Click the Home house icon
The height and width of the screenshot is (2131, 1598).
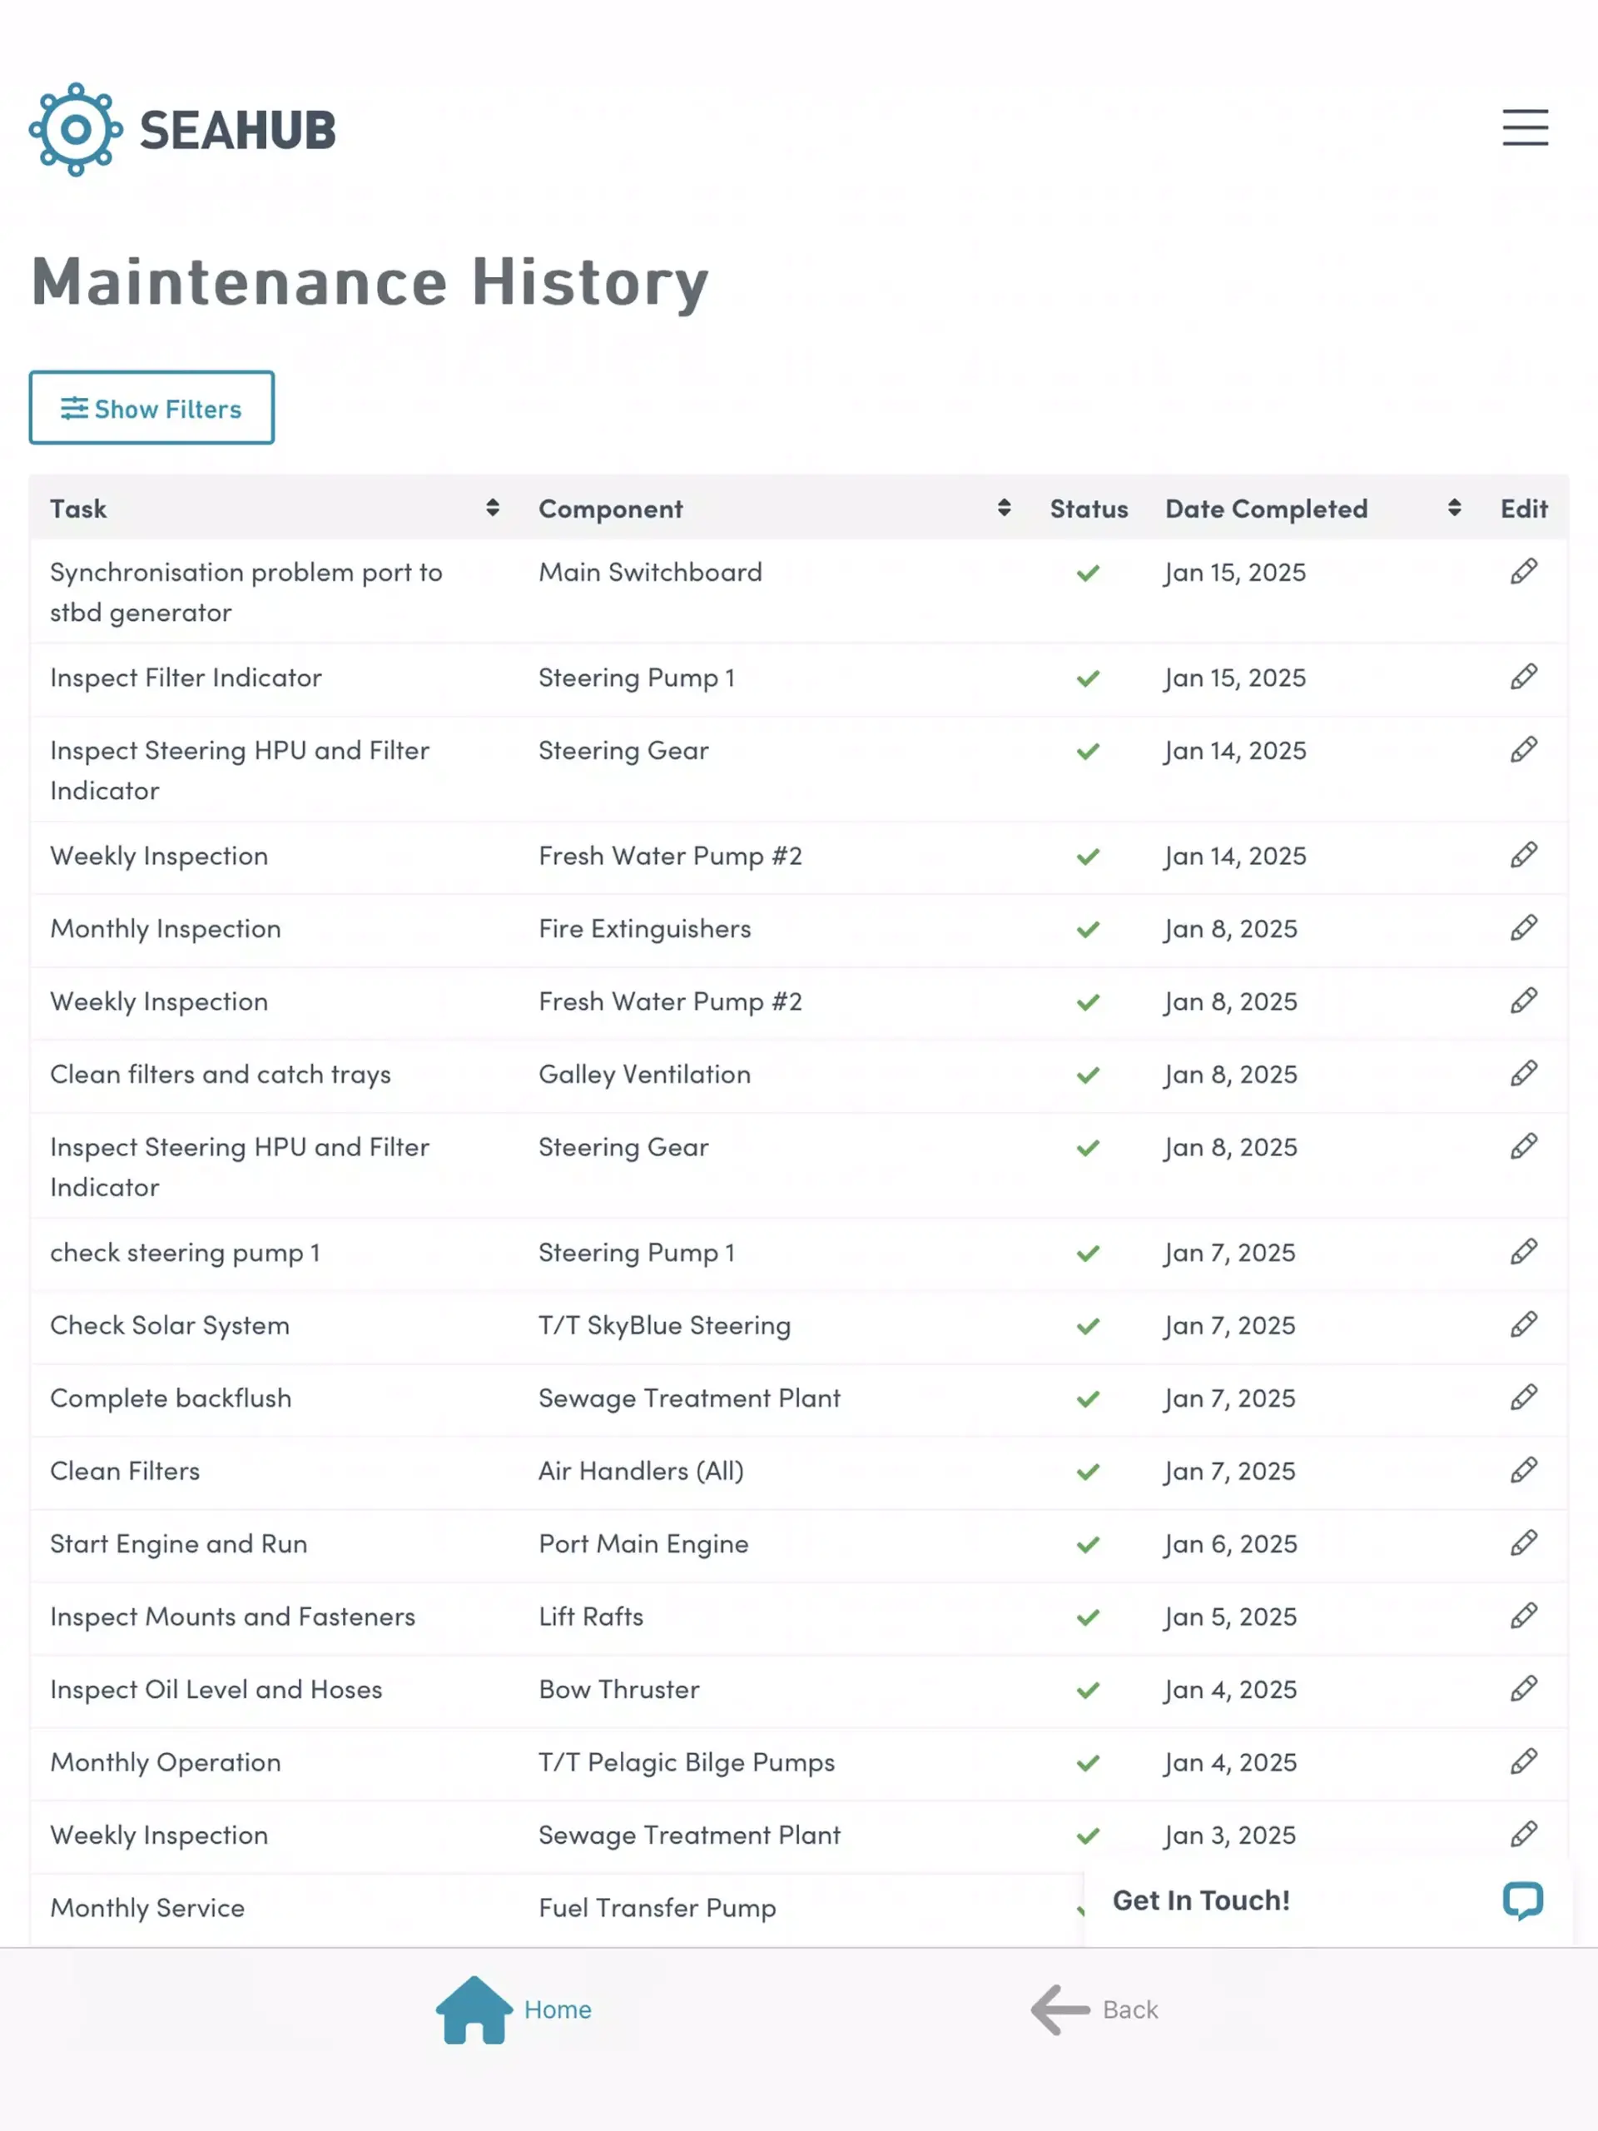point(474,2009)
